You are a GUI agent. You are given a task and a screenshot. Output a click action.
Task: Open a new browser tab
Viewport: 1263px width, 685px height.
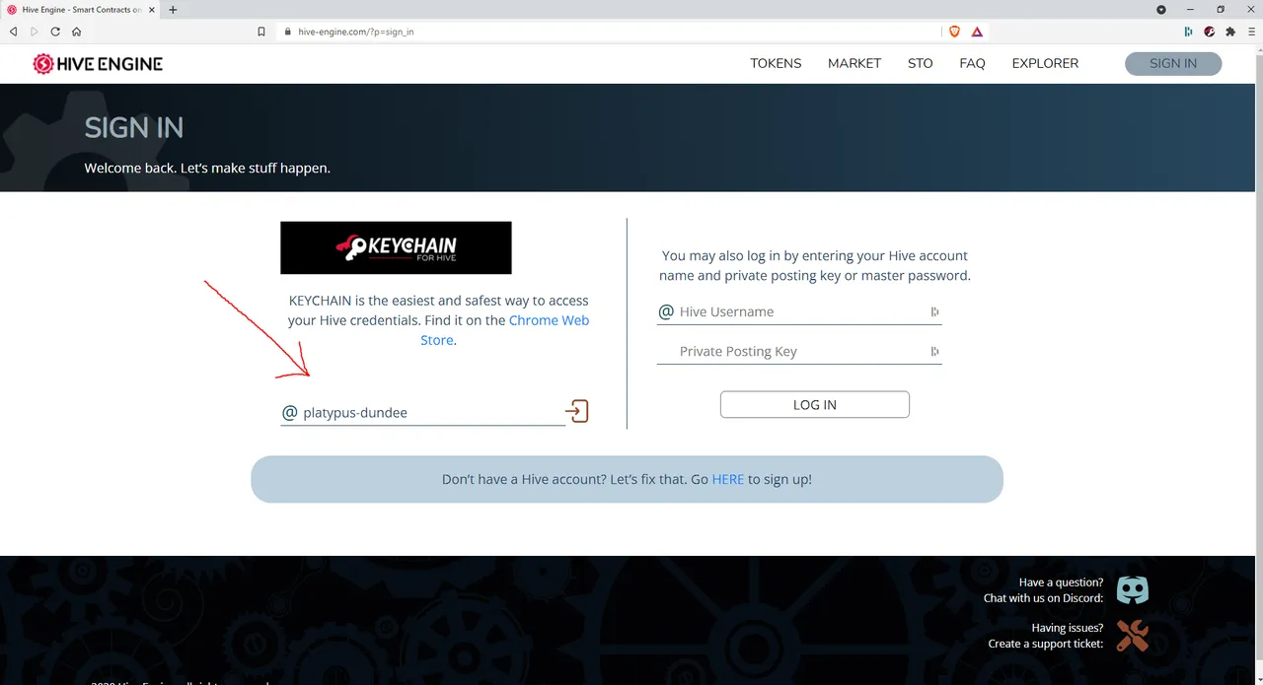(173, 10)
